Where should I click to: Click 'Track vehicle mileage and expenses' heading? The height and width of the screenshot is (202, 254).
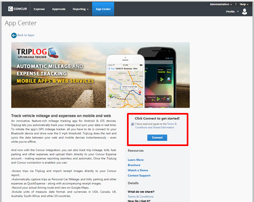[61, 116]
